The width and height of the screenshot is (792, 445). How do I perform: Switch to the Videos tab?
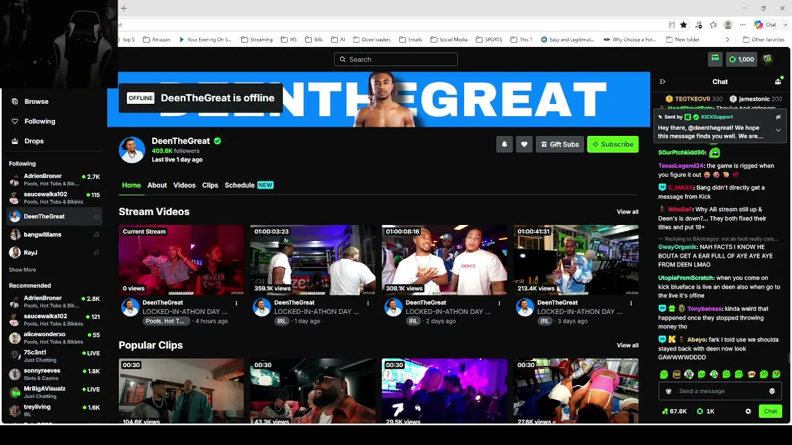pos(184,185)
